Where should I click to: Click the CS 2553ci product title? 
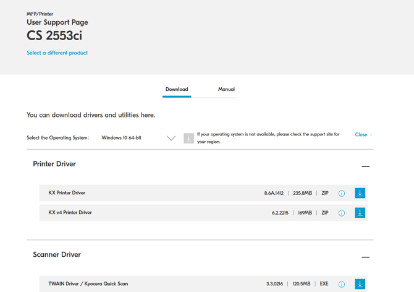tap(54, 35)
